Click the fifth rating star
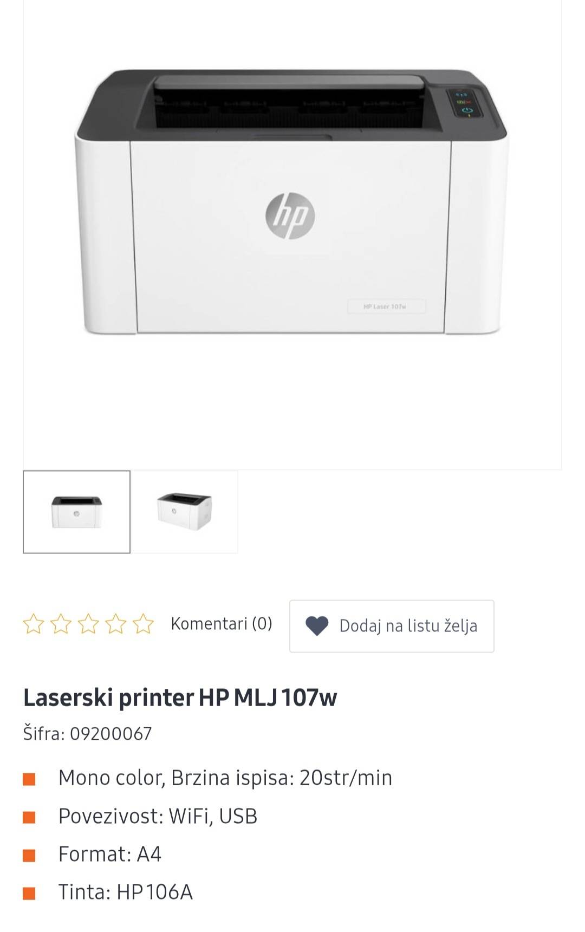 (144, 624)
